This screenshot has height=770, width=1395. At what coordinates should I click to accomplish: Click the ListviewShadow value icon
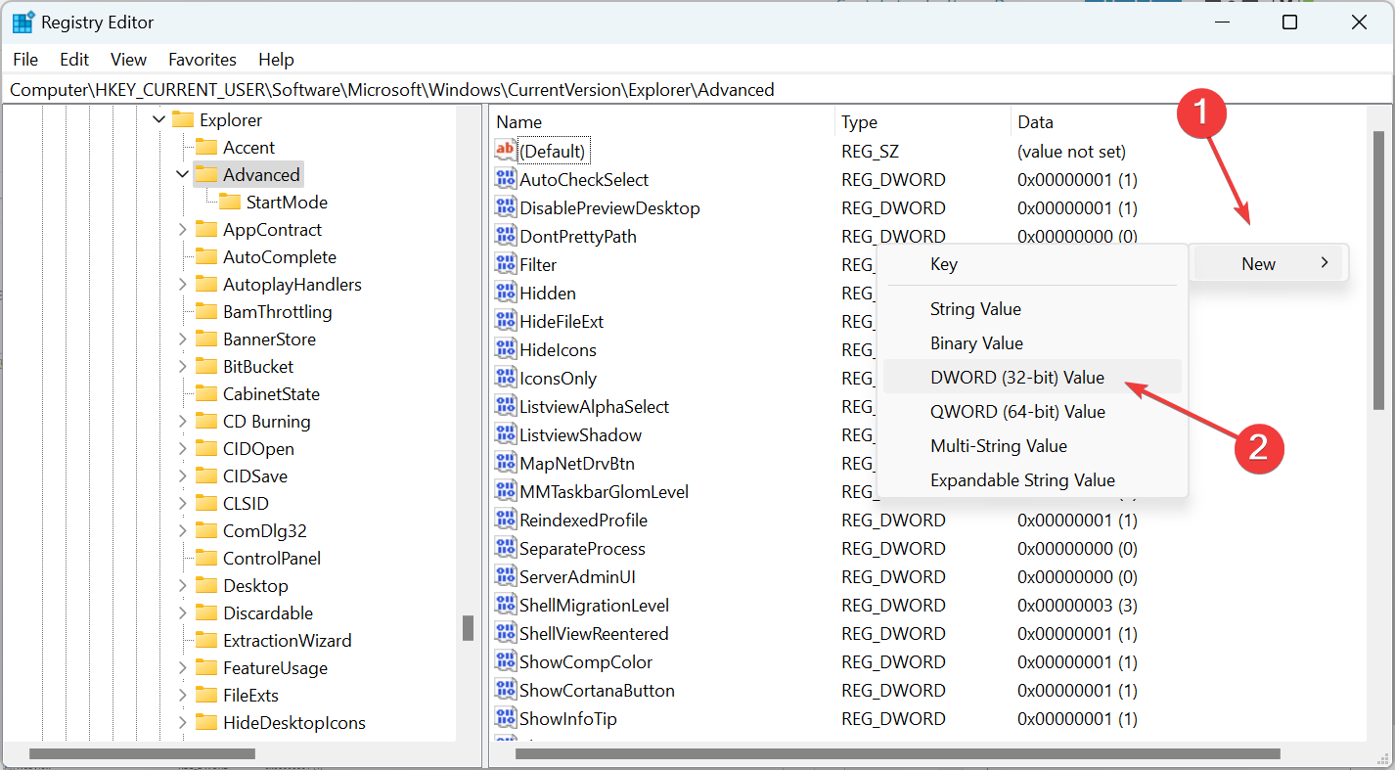[x=506, y=434]
